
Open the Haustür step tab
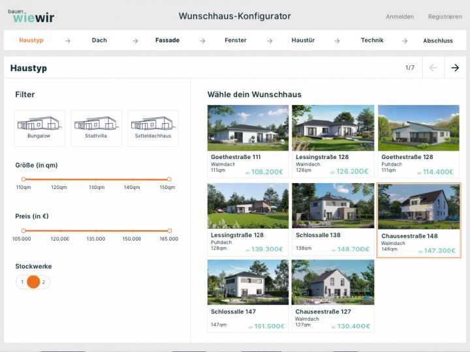[303, 40]
